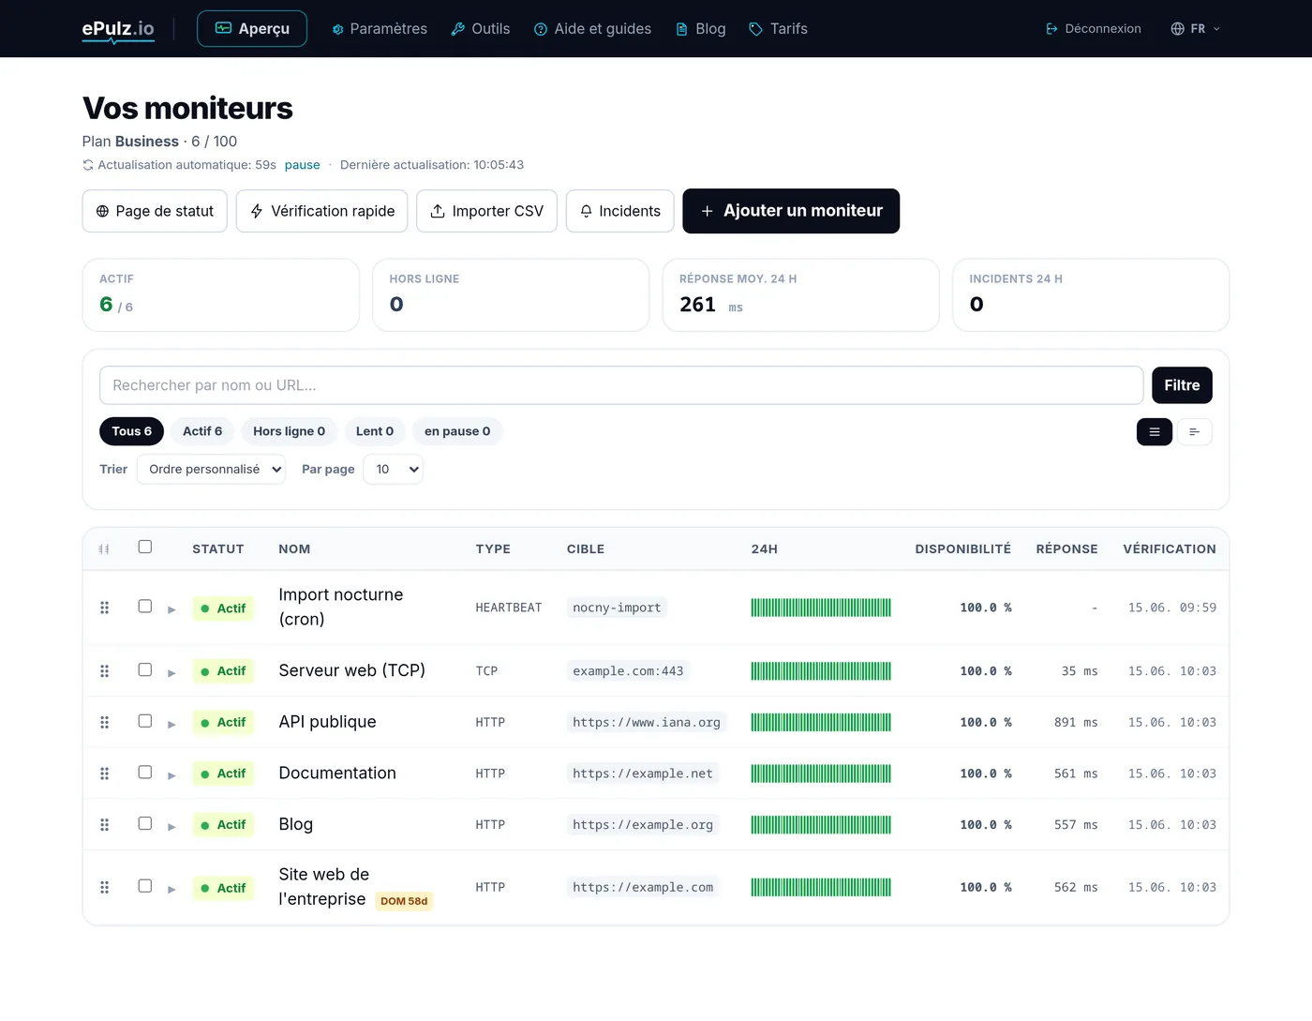This screenshot has width=1312, height=1021.
Task: Check the select-all checkbox in table header
Action: pos(145,547)
